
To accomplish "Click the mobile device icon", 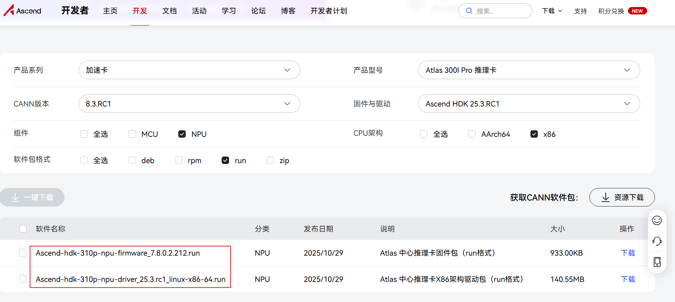I will [x=657, y=262].
